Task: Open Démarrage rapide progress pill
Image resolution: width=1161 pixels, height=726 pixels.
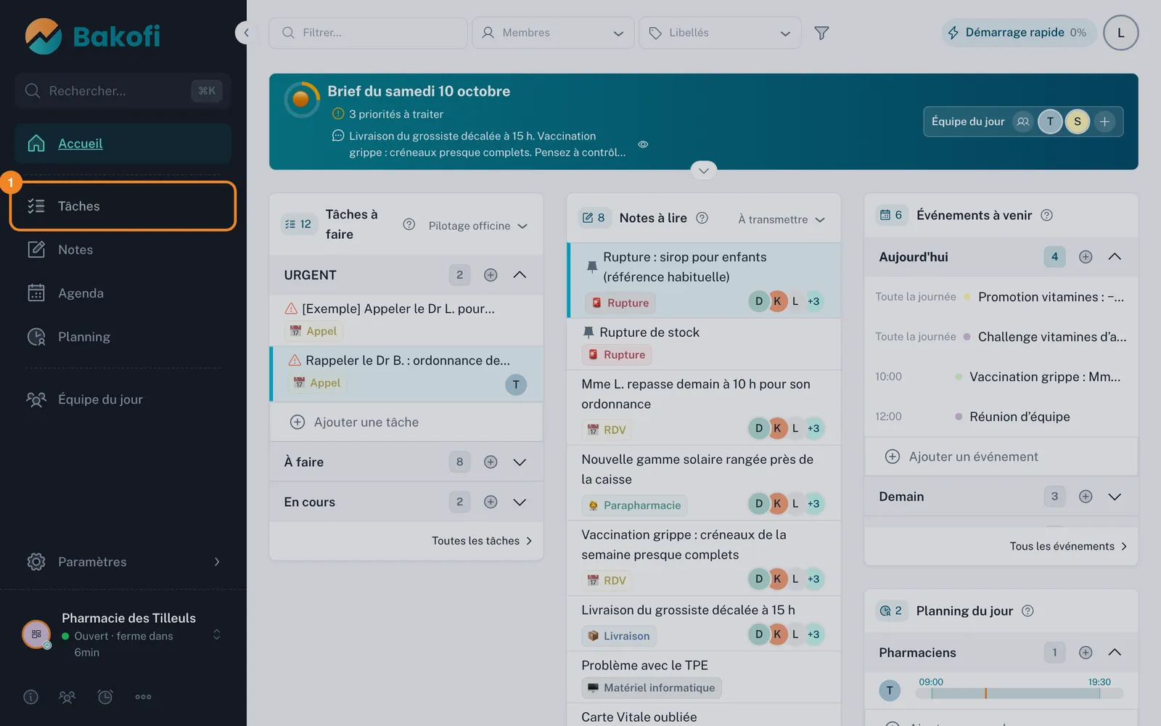Action: (x=1019, y=33)
